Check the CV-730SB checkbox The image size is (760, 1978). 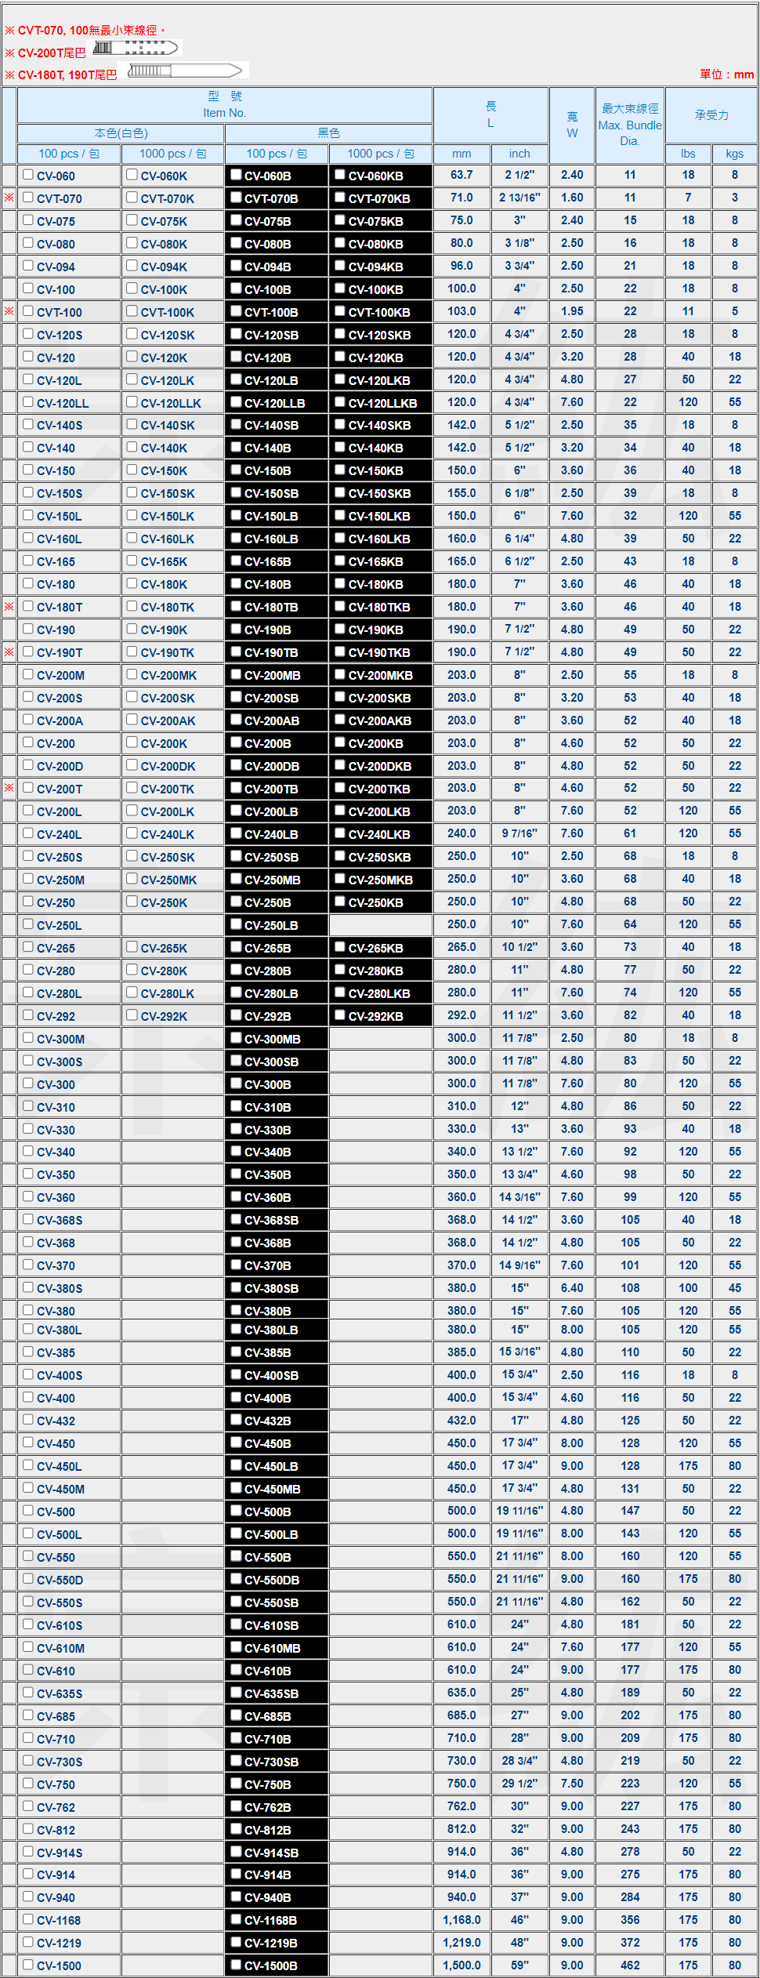click(236, 1761)
